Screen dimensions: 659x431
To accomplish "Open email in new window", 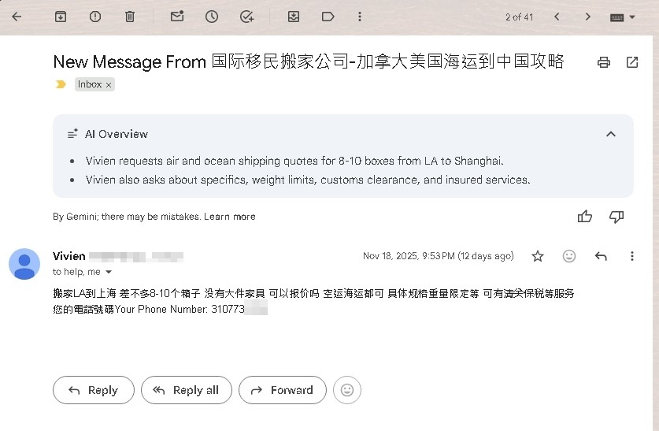I will coord(632,62).
